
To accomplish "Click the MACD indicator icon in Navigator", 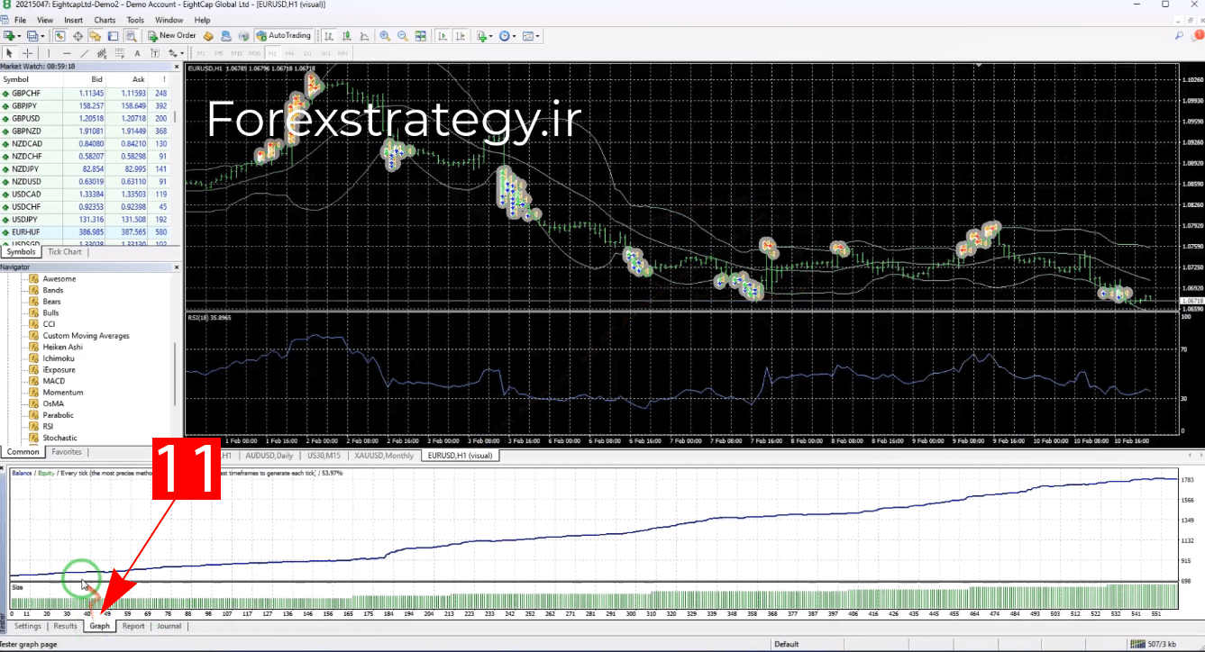I will click(x=33, y=381).
